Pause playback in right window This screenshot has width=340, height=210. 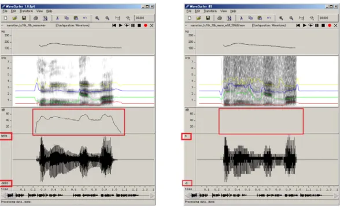(317, 25)
